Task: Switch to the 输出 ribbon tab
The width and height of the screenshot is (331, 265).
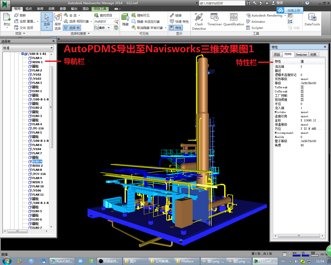Action: pyautogui.click(x=74, y=9)
